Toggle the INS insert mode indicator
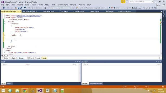Screen dimensions: 166x93 (x=163, y=87)
